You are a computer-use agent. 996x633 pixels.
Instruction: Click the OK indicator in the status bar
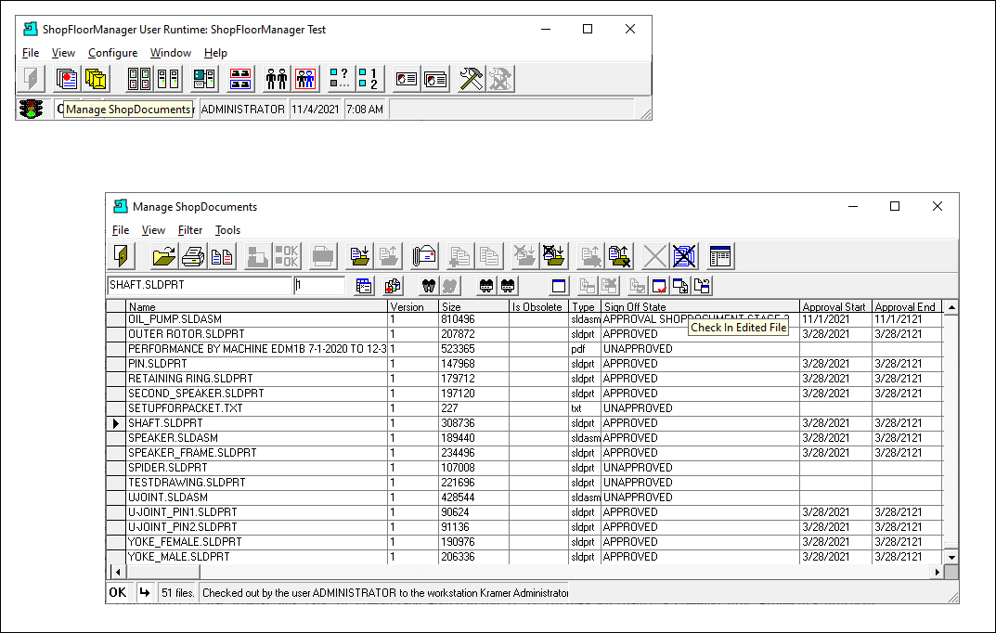(118, 592)
